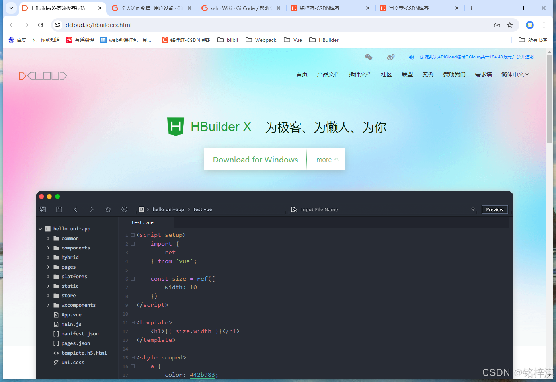Image resolution: width=556 pixels, height=382 pixels.
Task: Click the speaker announcement icon
Action: pyautogui.click(x=411, y=57)
